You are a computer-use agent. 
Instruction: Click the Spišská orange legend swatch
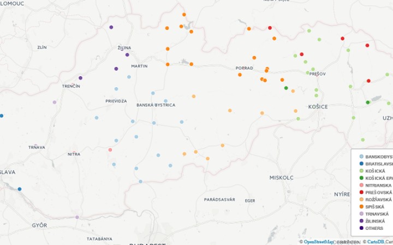coord(361,207)
